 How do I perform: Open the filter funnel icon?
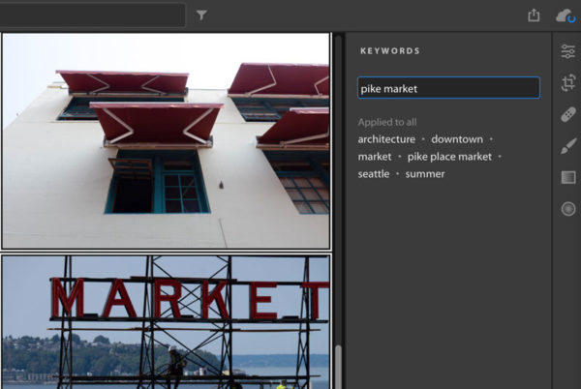[201, 15]
